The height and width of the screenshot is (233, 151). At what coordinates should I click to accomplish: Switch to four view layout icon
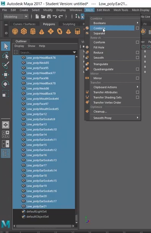6,134
